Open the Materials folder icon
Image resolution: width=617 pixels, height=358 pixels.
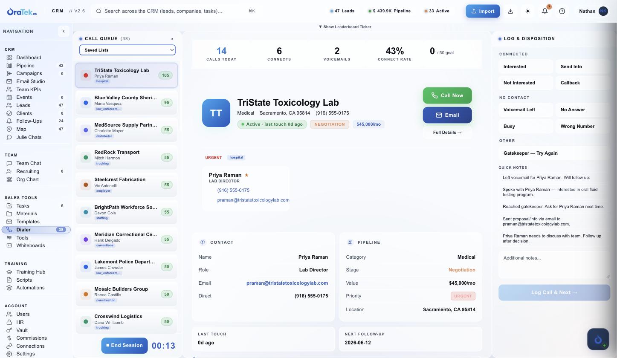[9, 214]
